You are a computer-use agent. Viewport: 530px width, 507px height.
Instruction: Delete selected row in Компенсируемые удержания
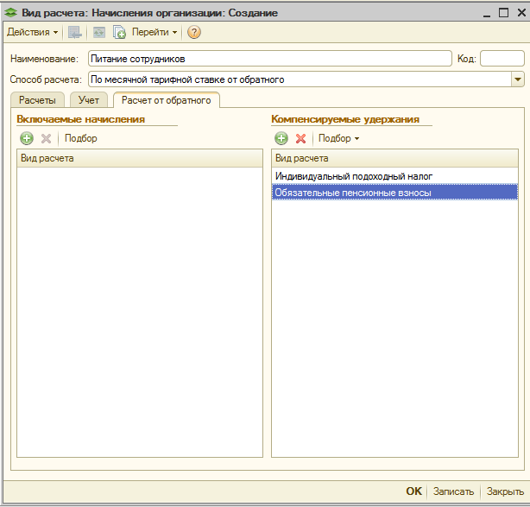pyautogui.click(x=300, y=138)
